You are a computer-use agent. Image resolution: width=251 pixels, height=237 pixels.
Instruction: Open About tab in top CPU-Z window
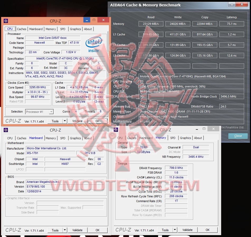pos(88,29)
